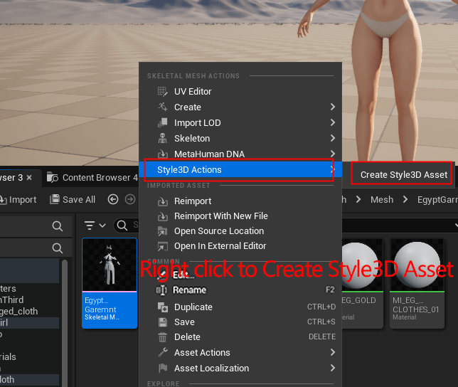Click the Skeleton icon in menu
This screenshot has height=387, width=458.
click(x=163, y=138)
